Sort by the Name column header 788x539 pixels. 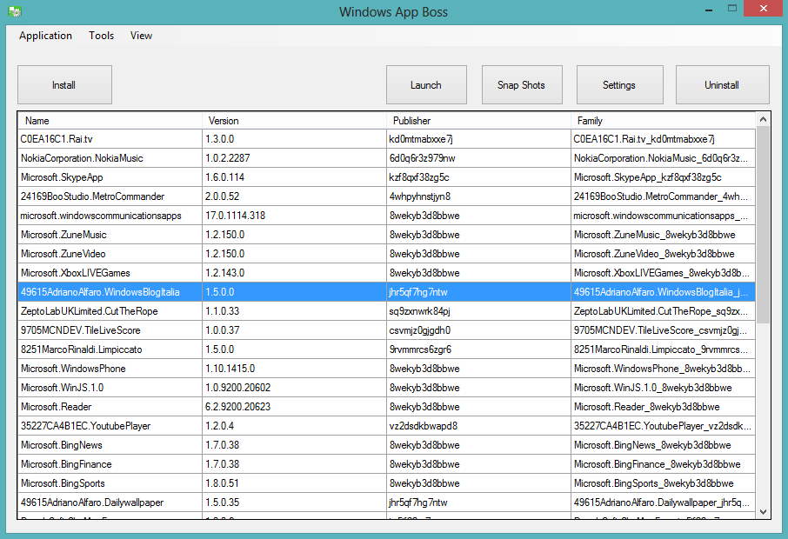(110, 121)
